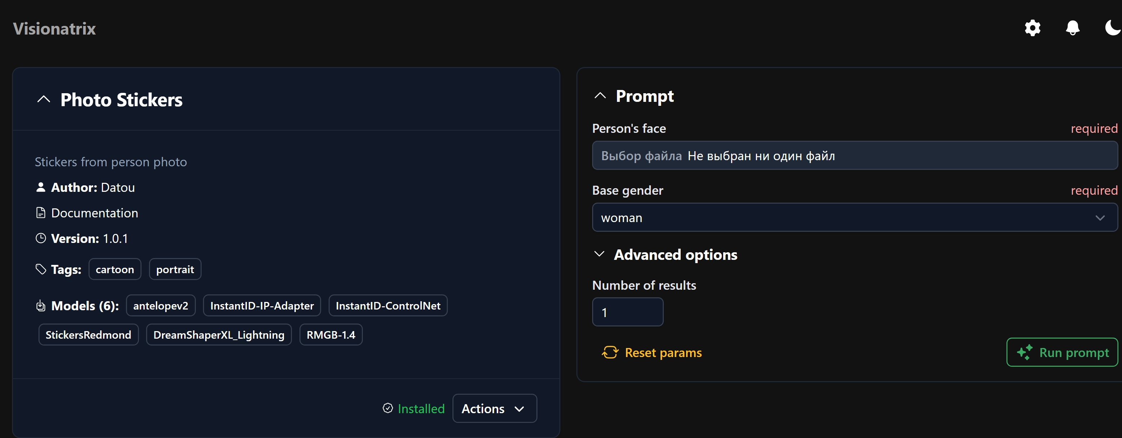The height and width of the screenshot is (438, 1122).
Task: Open the Documentation link
Action: (95, 213)
